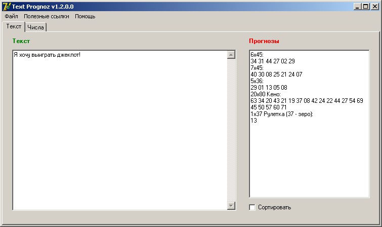Click the roulette result '13'
The height and width of the screenshot is (227, 382).
(253, 121)
